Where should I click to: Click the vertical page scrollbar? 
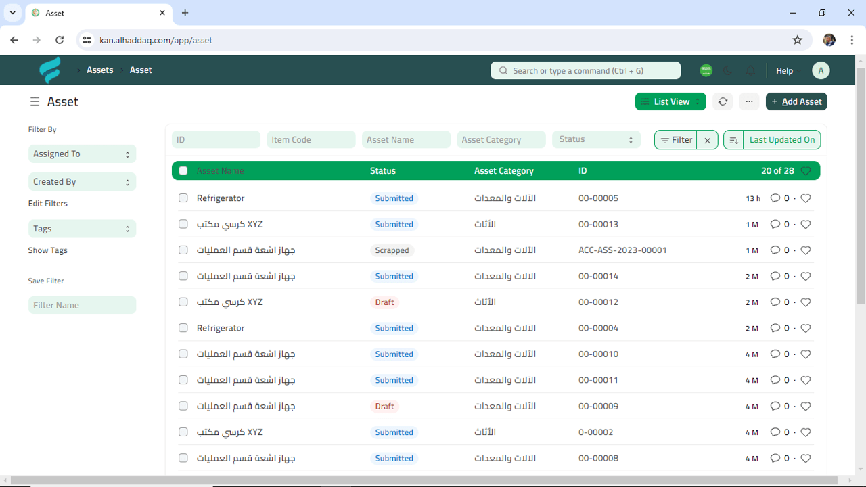click(861, 186)
